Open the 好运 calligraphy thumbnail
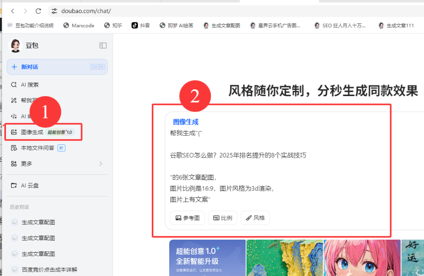Screen dimensions: 424x276 413,258
